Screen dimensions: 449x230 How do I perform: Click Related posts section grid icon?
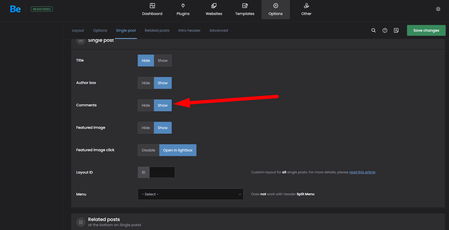point(81,222)
